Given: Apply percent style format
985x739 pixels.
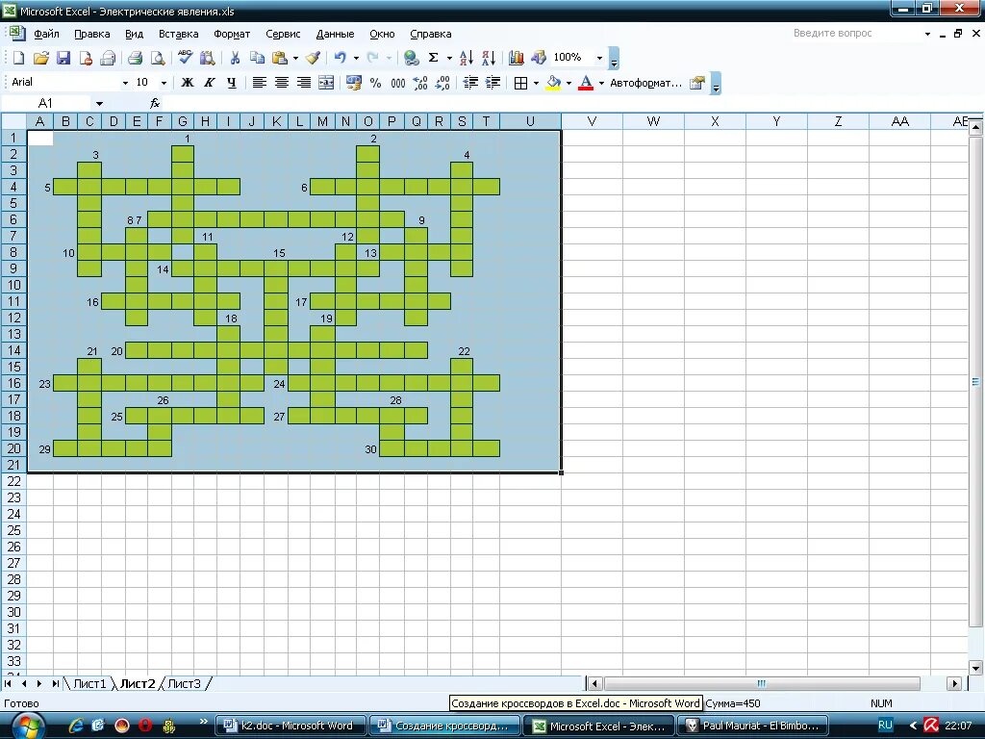Looking at the screenshot, I should click(x=376, y=83).
